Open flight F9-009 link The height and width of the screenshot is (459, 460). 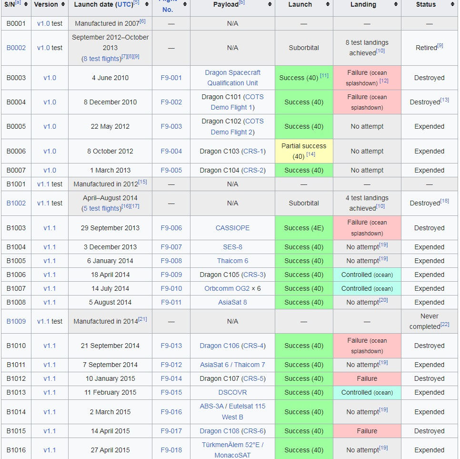pos(171,275)
